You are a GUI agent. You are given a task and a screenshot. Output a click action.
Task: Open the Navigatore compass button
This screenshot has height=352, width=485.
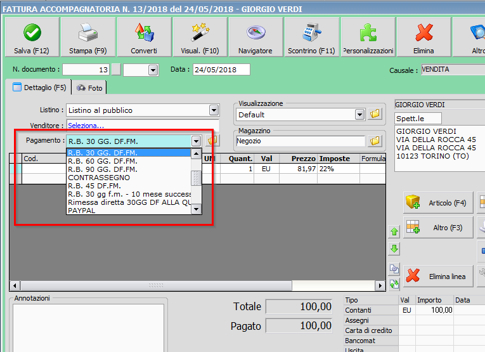(x=255, y=37)
